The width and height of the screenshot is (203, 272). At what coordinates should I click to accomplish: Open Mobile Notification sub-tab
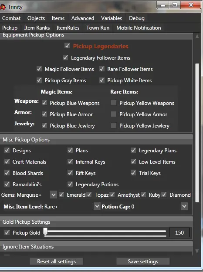[139, 28]
